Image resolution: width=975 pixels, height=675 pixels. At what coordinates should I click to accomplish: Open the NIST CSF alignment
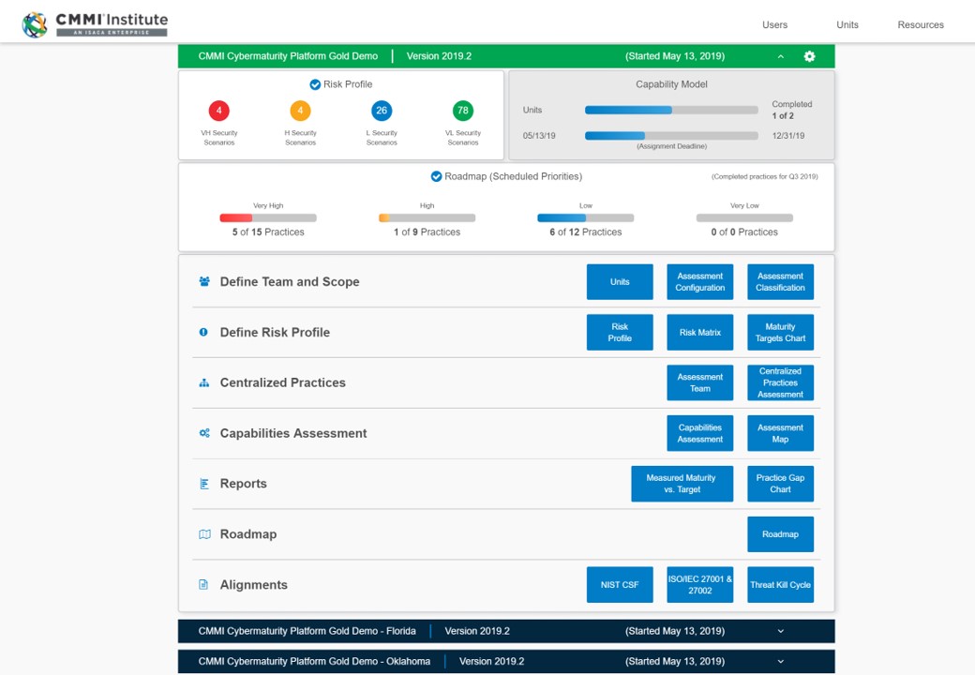tap(620, 585)
